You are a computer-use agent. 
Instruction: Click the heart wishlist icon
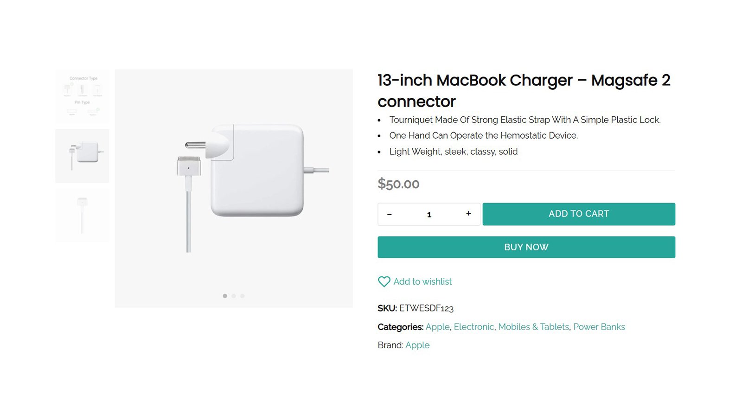coord(384,282)
